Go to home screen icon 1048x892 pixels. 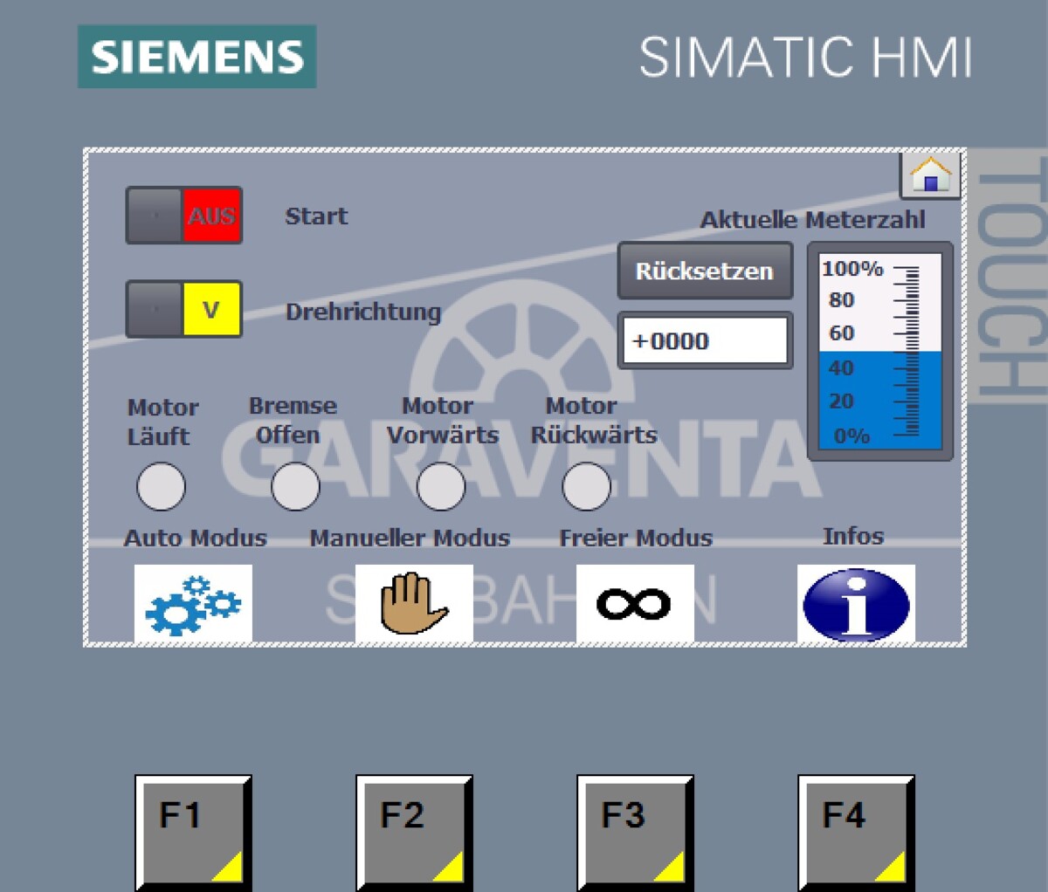(930, 175)
